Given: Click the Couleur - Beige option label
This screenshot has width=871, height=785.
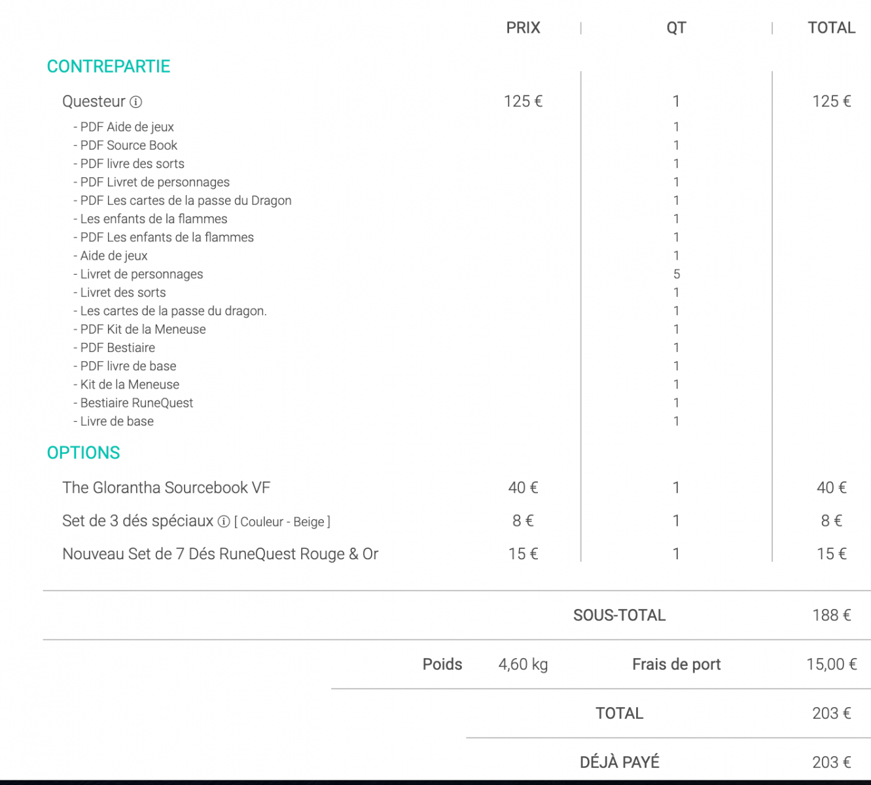Looking at the screenshot, I should pyautogui.click(x=282, y=522).
